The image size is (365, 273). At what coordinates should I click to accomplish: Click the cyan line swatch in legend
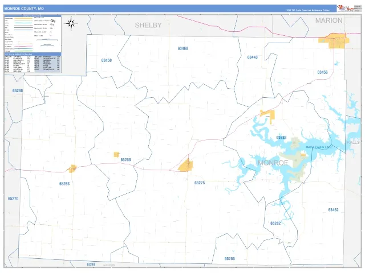pyautogui.click(x=23, y=23)
